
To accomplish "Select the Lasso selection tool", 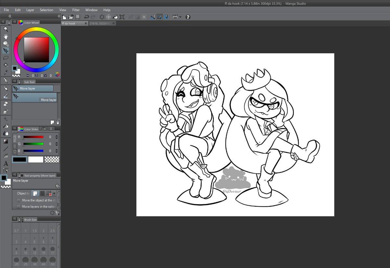I will point(6,58).
